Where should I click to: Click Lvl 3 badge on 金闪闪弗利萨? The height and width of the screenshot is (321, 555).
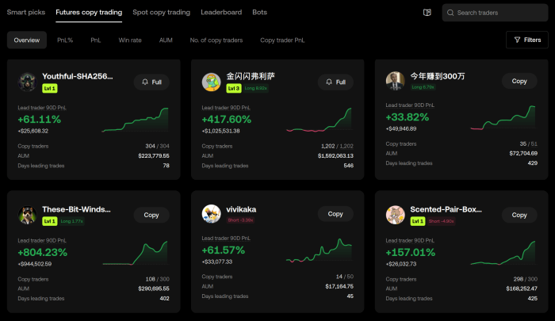point(234,88)
